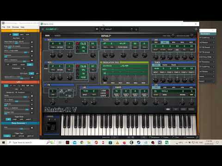This screenshot has height=166, width=222.
Task: Click the Filter frequency knob
Action: (105, 55)
